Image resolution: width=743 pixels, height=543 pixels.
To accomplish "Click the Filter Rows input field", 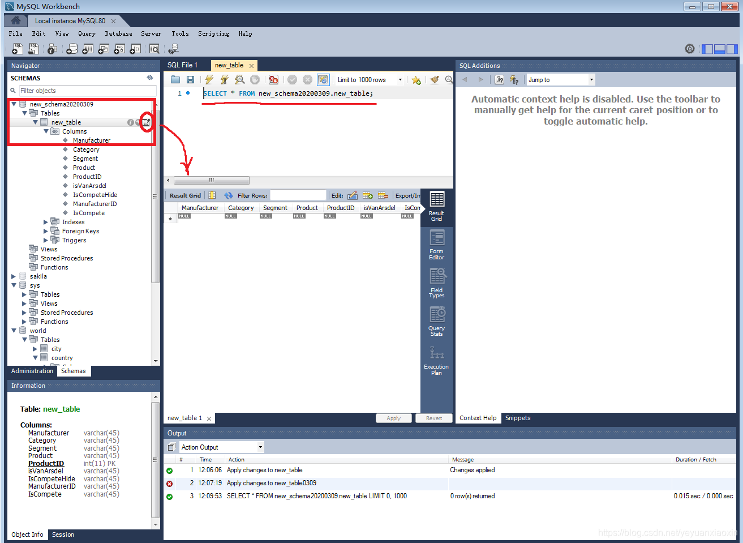I will [x=298, y=195].
